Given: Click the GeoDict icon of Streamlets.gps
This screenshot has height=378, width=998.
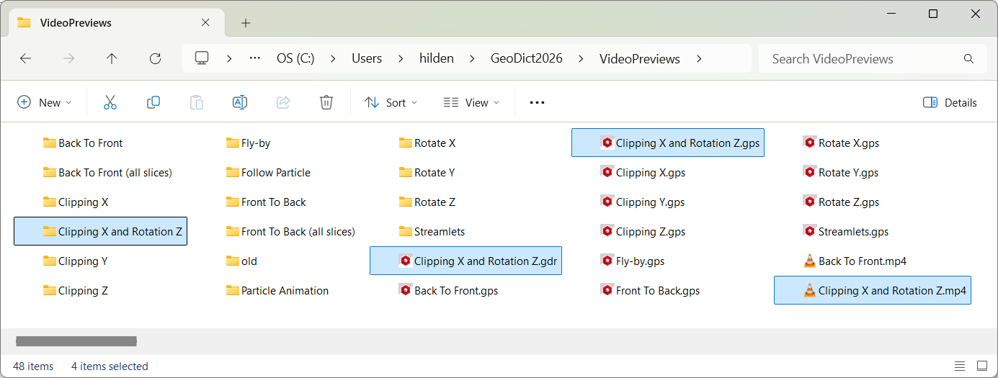Looking at the screenshot, I should click(x=809, y=231).
